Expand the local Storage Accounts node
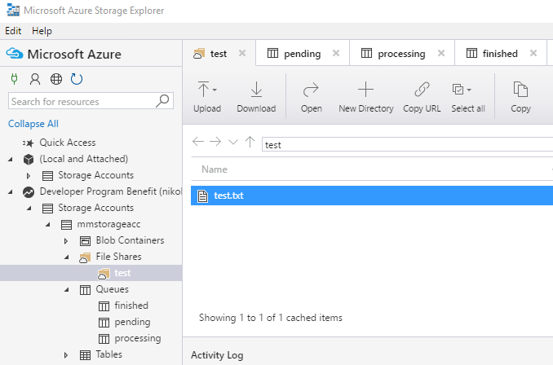The height and width of the screenshot is (365, 553). pyautogui.click(x=29, y=175)
